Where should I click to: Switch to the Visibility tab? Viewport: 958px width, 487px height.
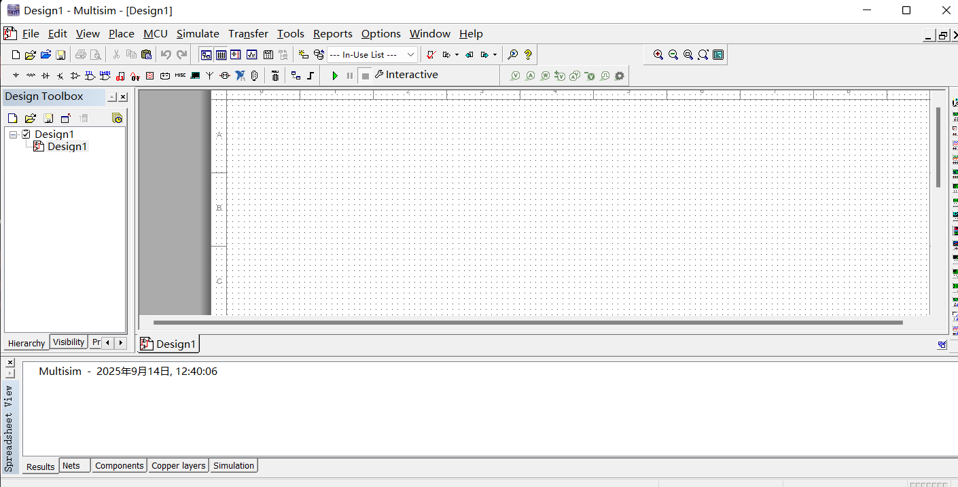coord(69,342)
